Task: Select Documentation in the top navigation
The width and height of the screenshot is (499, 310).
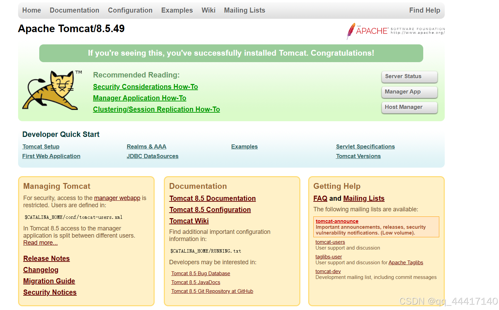Action: (x=74, y=10)
